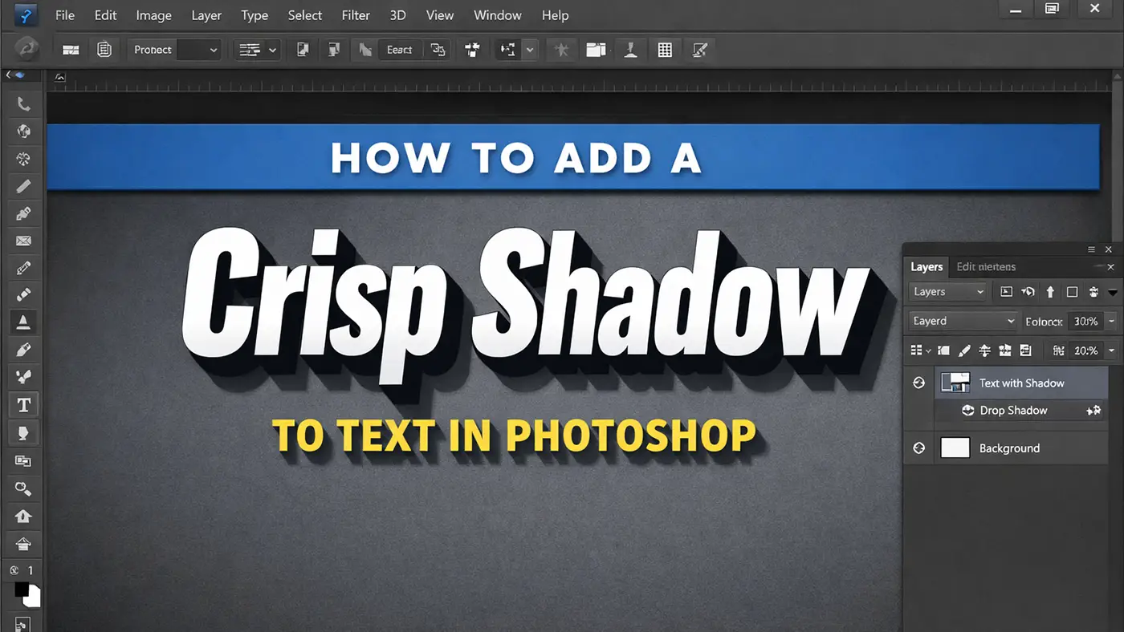Viewport: 1124px width, 632px height.
Task: Toggle Drop Shadow effect visibility
Action: tap(968, 410)
